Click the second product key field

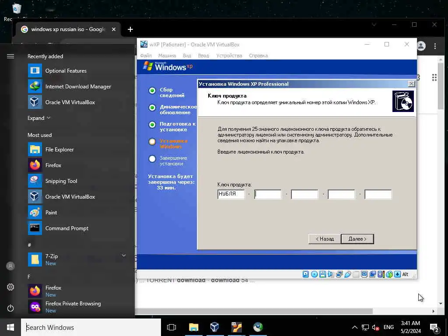click(268, 194)
